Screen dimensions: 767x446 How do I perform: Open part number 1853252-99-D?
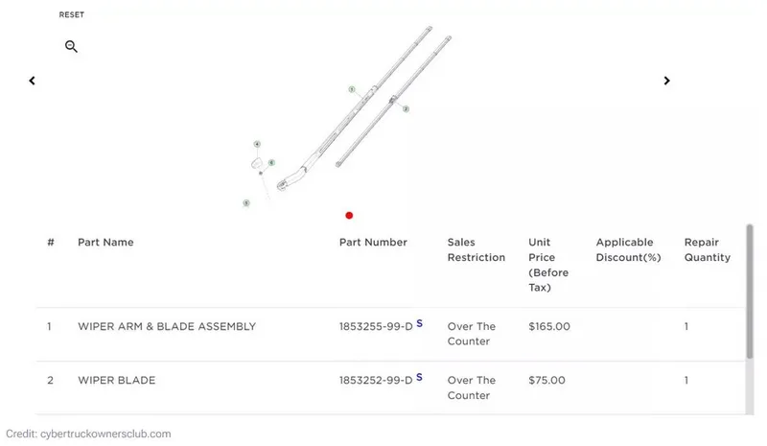click(375, 381)
